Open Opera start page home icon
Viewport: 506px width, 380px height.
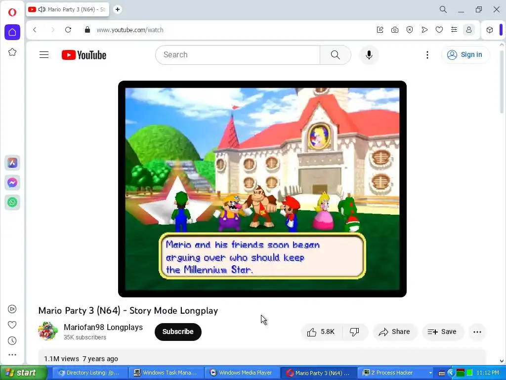tap(12, 32)
